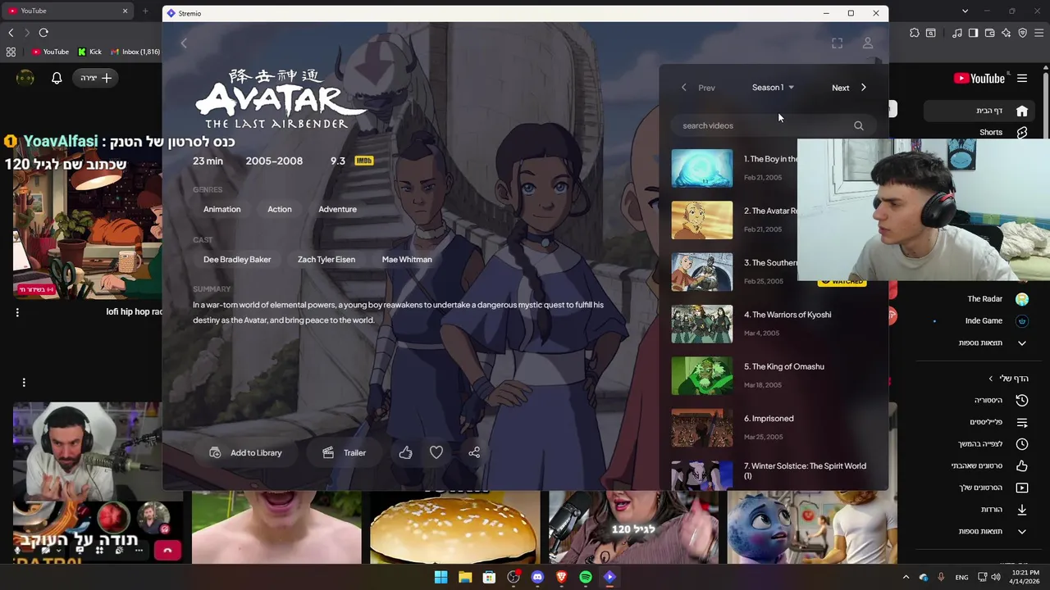1050x590 pixels.
Task: Open cast member Mae Whitman
Action: [x=407, y=259]
